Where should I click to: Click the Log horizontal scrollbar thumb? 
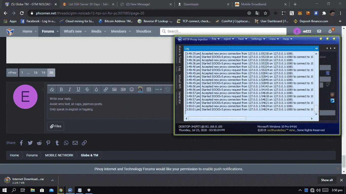217,118
